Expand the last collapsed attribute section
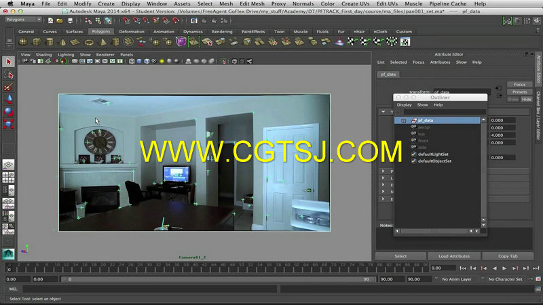 (x=383, y=199)
